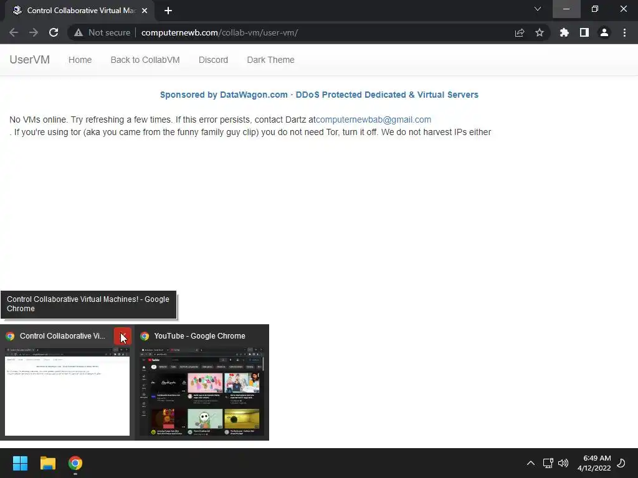
Task: Close the Control Collaborative taskbar preview
Action: 123,336
